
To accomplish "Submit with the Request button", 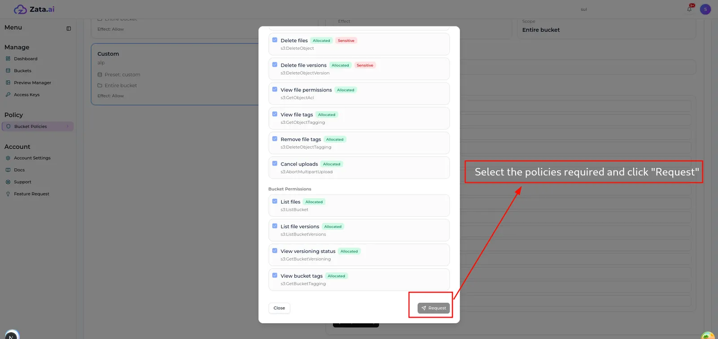I will click(433, 308).
